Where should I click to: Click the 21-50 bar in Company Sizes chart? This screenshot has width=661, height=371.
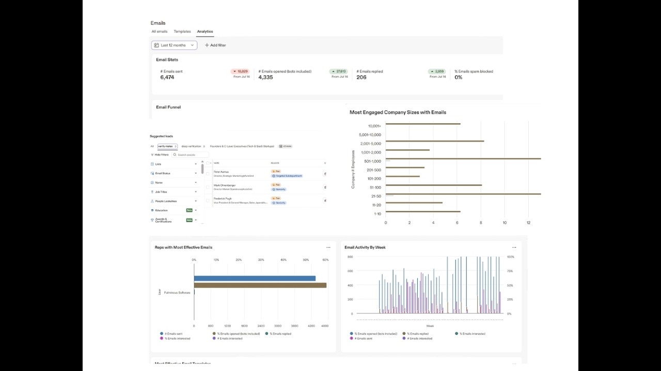pos(463,194)
